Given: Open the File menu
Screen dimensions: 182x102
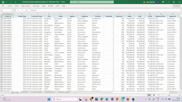Looking at the screenshot, I should coord(3,6).
